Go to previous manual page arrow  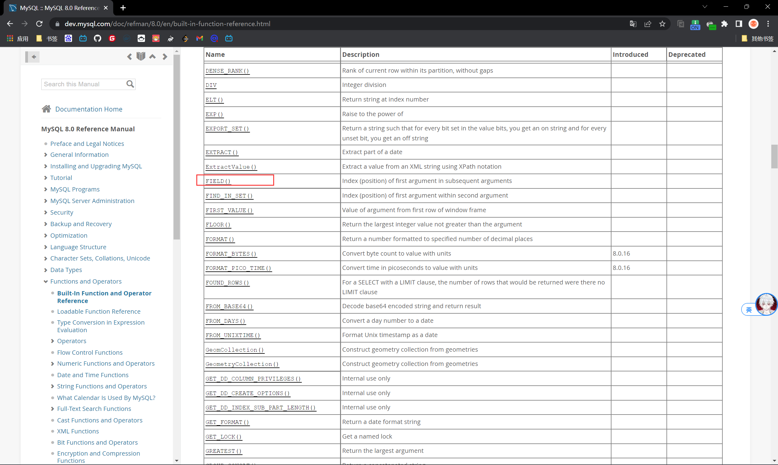[129, 57]
